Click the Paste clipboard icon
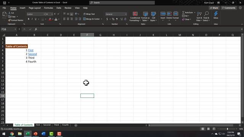The image size is (244, 137). click(x=5, y=14)
